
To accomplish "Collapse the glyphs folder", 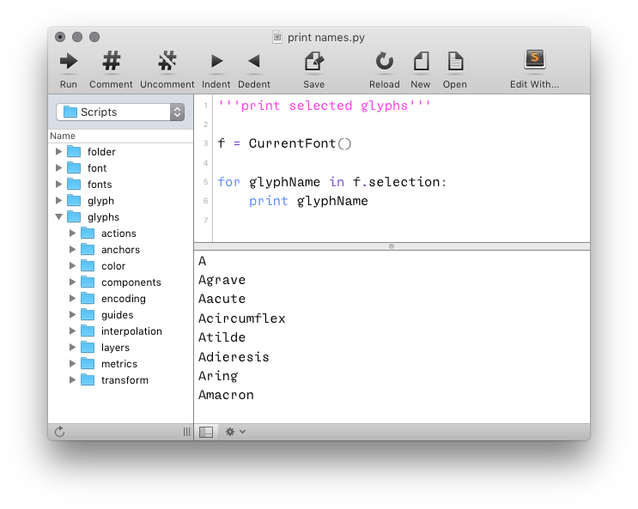I will pos(59,216).
